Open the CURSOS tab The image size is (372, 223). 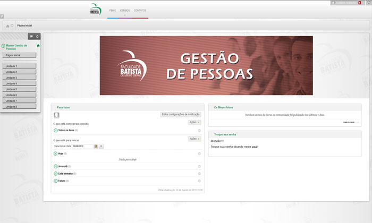tap(124, 11)
